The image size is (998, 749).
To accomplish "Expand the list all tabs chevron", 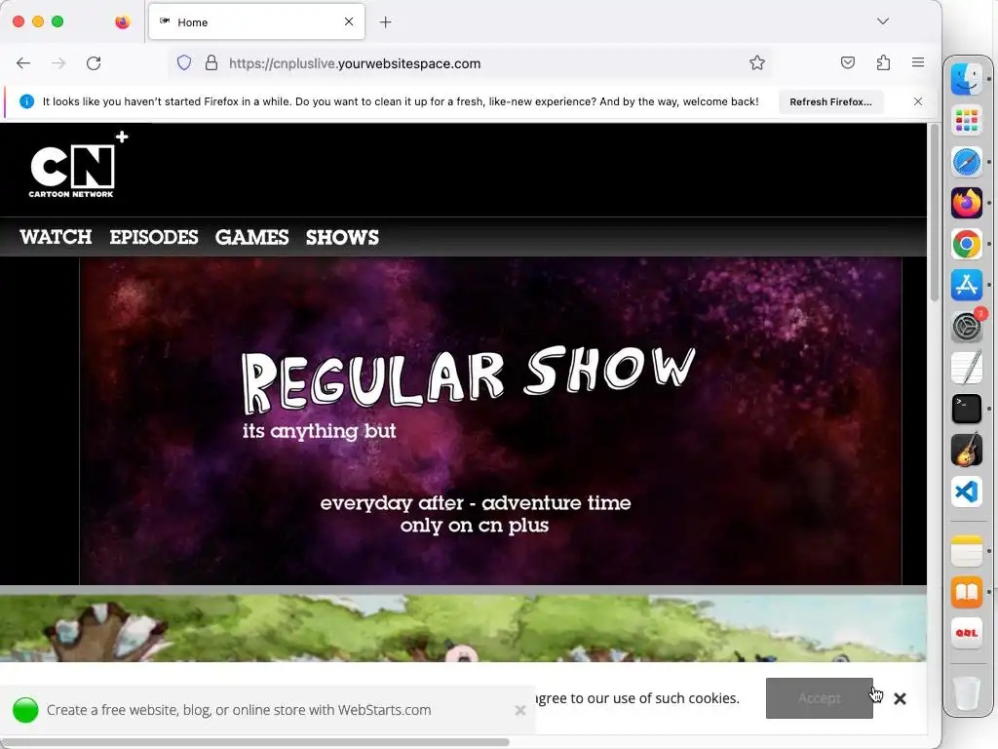I will pos(883,21).
